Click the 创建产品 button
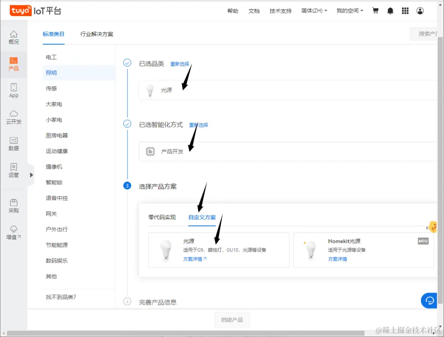This screenshot has width=444, height=337. [232, 320]
